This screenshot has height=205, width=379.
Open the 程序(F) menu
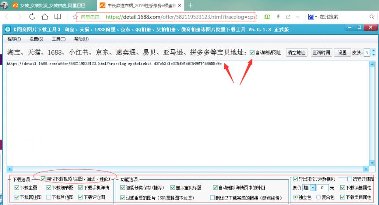coord(14,39)
